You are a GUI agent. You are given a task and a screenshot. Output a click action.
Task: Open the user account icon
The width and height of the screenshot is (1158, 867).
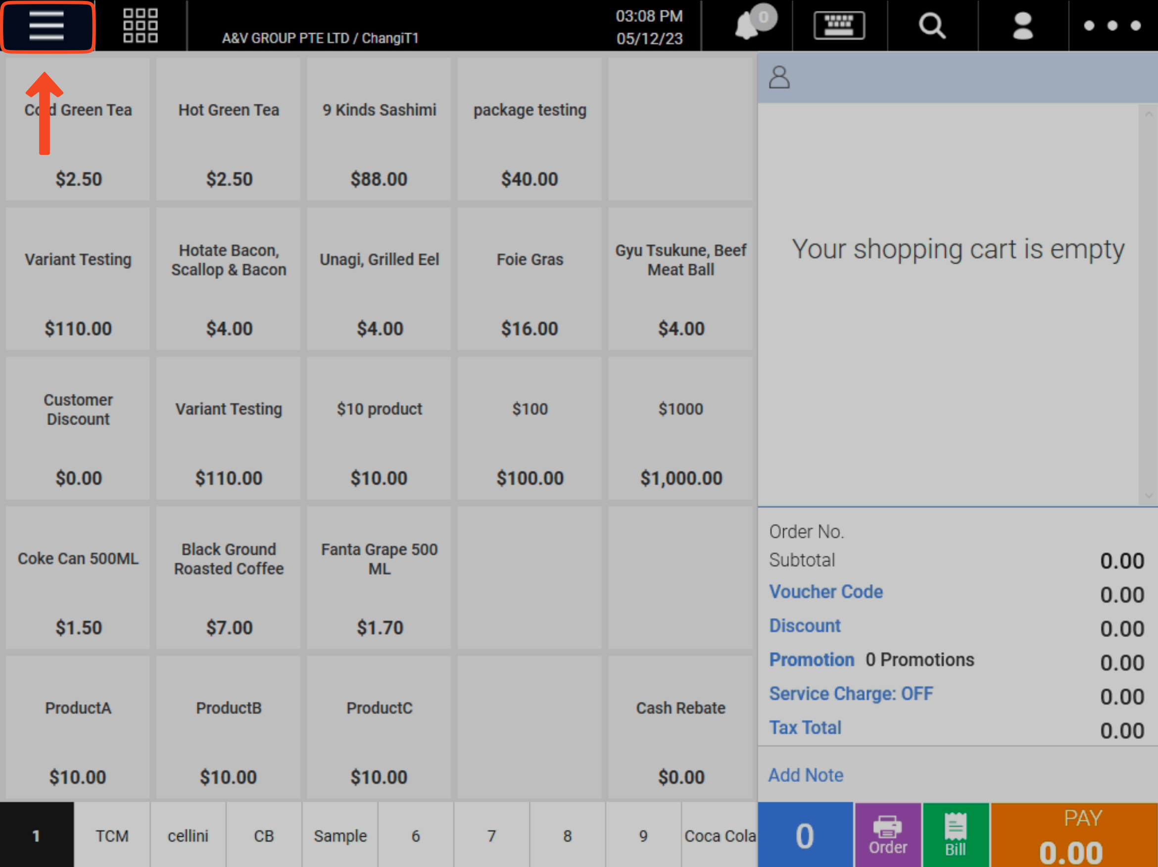(x=1022, y=26)
